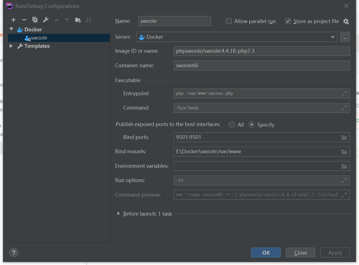359x265 pixels.
Task: Expand the Entrypoint field editor
Action: tap(344, 94)
